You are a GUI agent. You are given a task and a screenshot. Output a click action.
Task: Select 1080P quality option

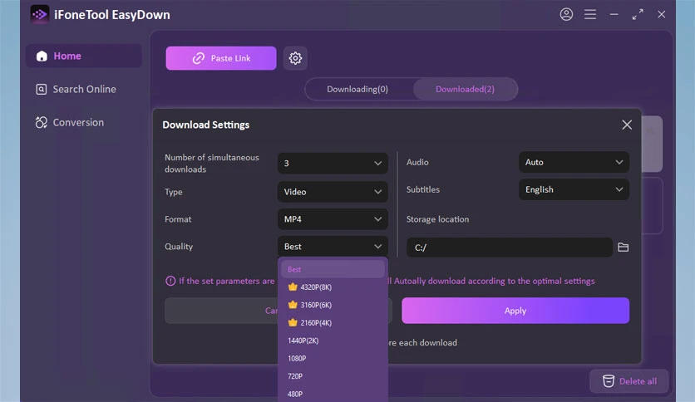coord(333,358)
